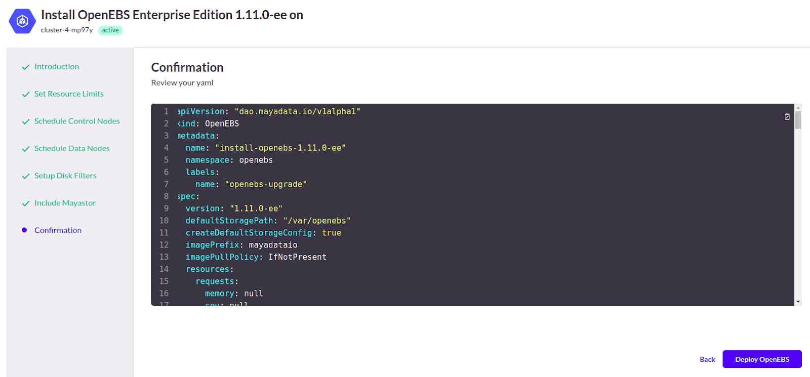Click the version '1.11.0-ee' line
The width and height of the screenshot is (810, 377).
point(234,208)
